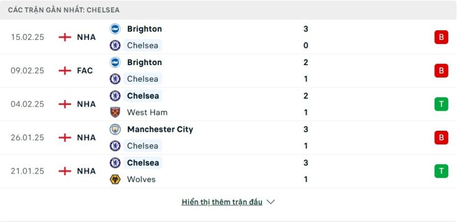The height and width of the screenshot is (222, 457).
Task: Click the Wolves crest icon
Action: click(115, 179)
